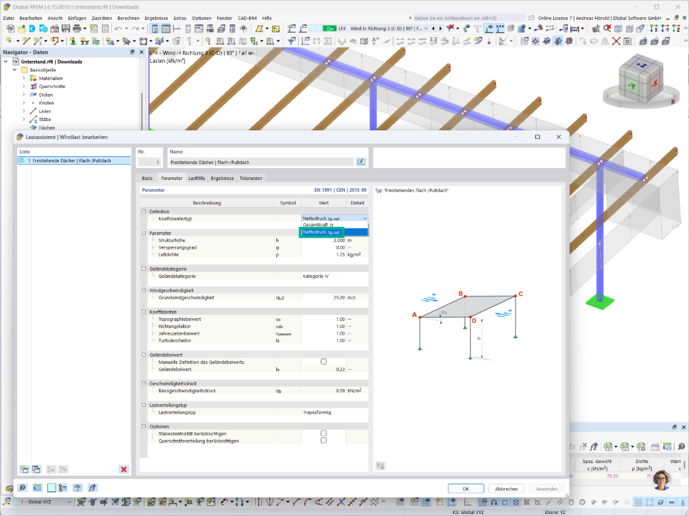Screen dimensions: 689x516
Task: Open the Koeffiziententyp dropdown arrow
Action: point(365,218)
